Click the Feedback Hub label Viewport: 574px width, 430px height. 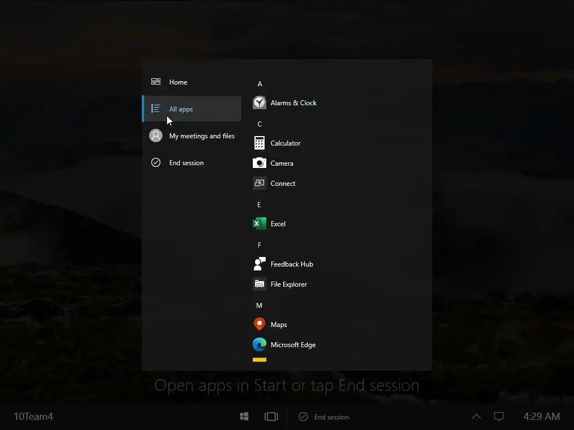(291, 264)
